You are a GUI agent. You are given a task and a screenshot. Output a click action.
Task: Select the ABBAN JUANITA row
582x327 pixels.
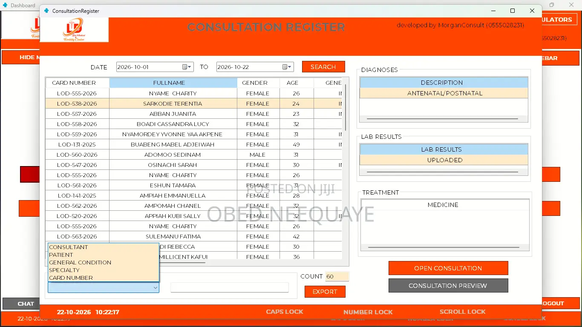[x=194, y=114]
